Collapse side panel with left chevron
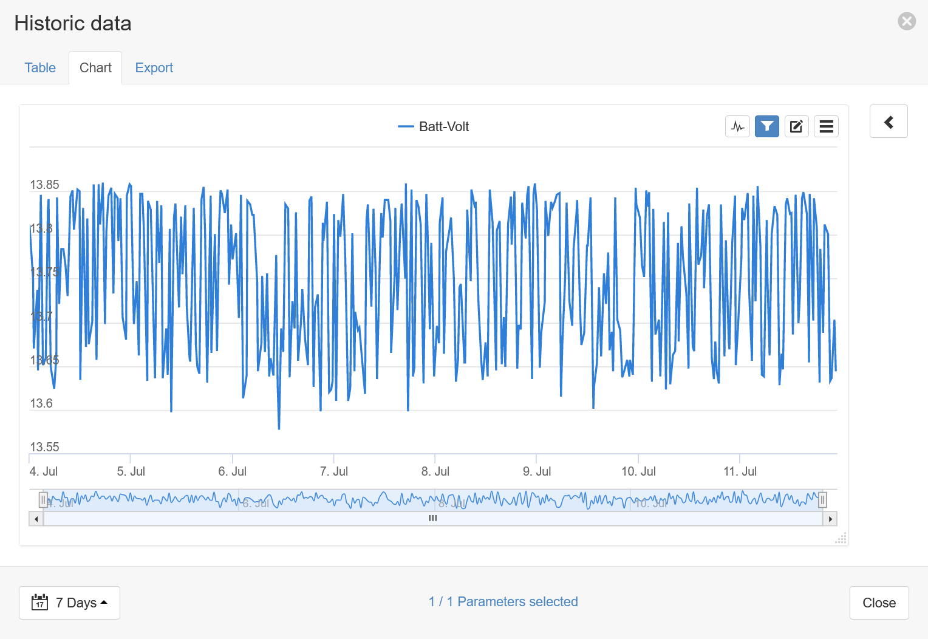 [889, 121]
